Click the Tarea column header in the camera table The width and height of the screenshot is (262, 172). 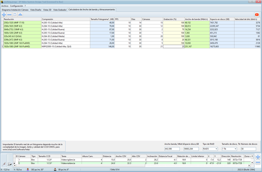pos(71,156)
